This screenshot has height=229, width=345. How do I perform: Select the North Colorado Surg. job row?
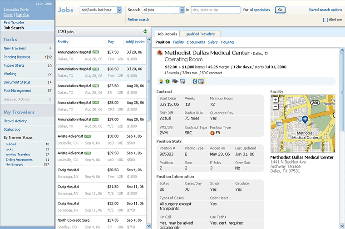pyautogui.click(x=101, y=223)
